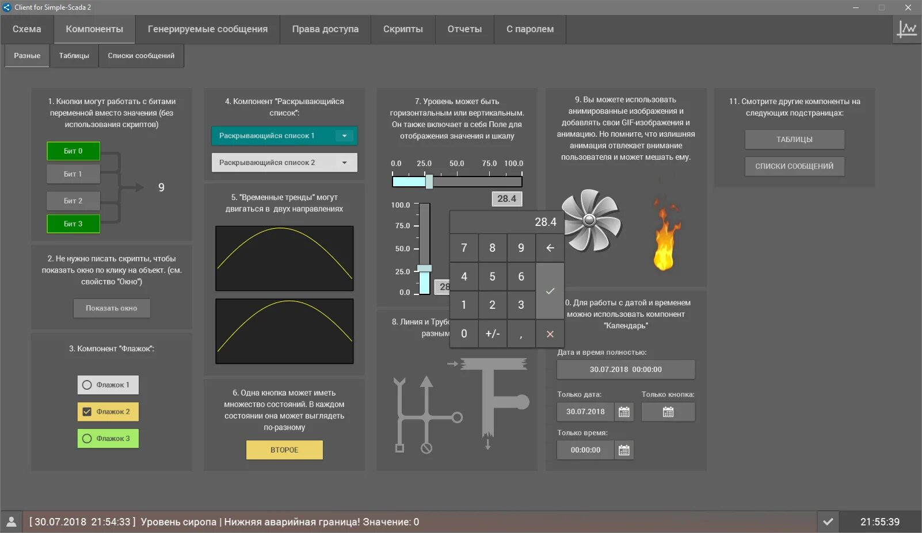
Task: Tap keypad digit 6
Action: pyautogui.click(x=521, y=277)
